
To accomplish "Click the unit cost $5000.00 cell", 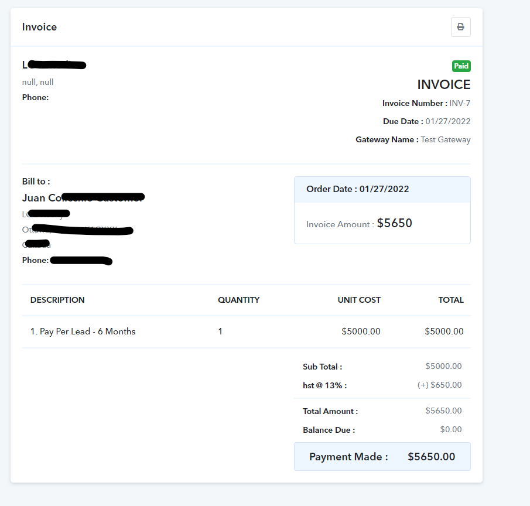I will click(361, 331).
